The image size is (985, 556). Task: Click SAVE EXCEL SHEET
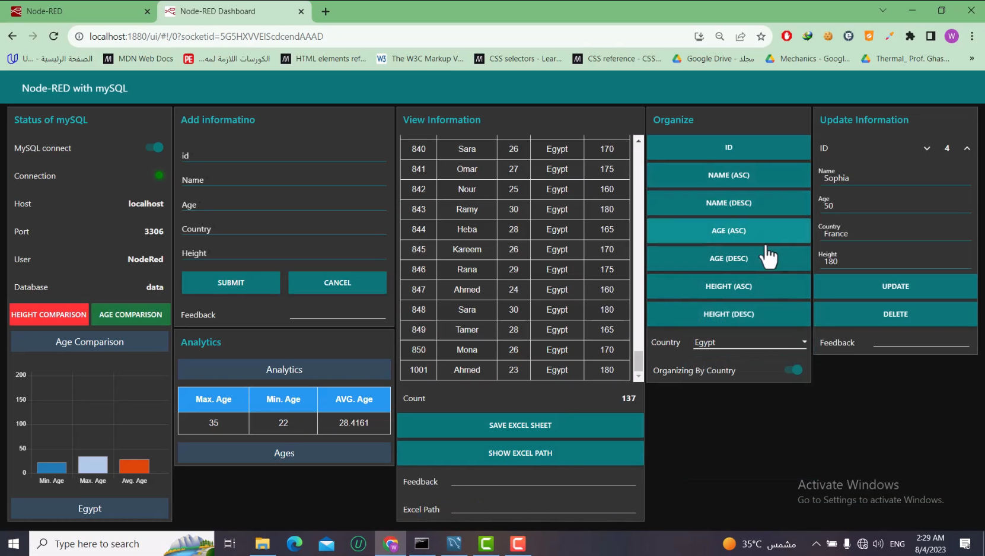519,425
